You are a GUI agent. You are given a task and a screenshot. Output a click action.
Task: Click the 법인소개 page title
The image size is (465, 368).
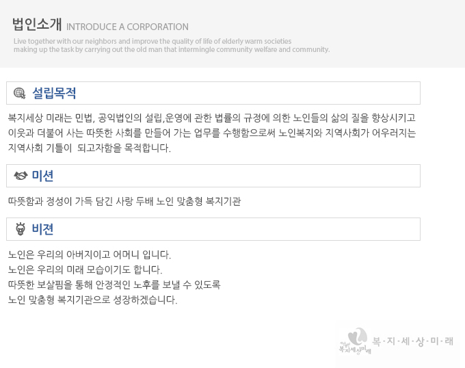tap(37, 25)
